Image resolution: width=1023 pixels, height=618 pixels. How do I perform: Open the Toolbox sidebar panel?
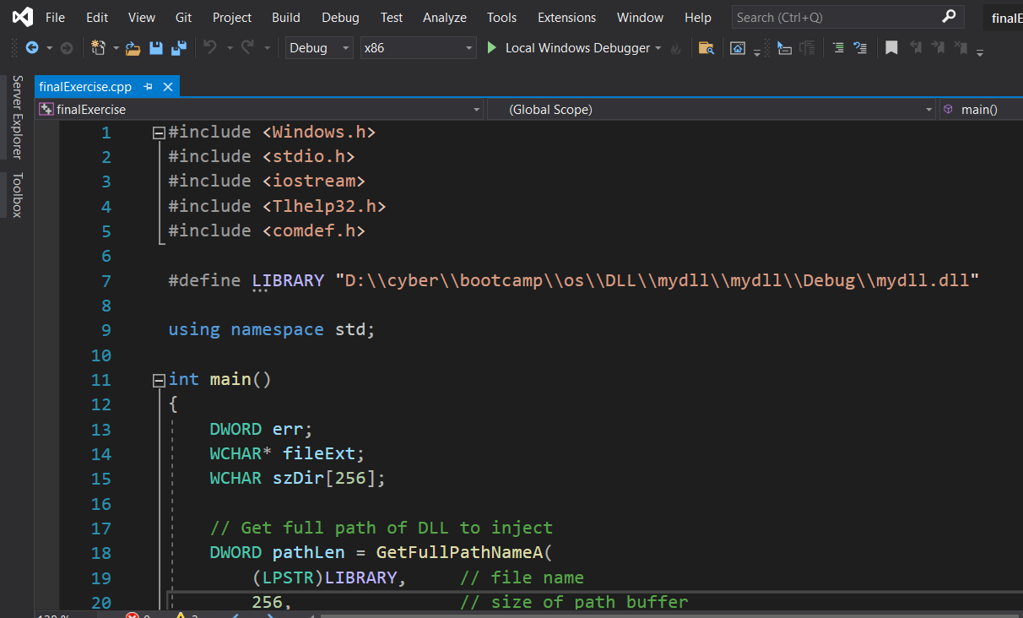(x=16, y=194)
